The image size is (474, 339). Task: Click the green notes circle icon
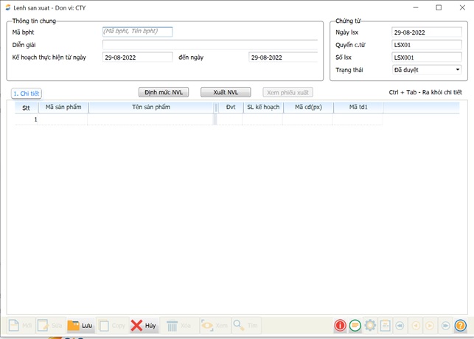(355, 325)
